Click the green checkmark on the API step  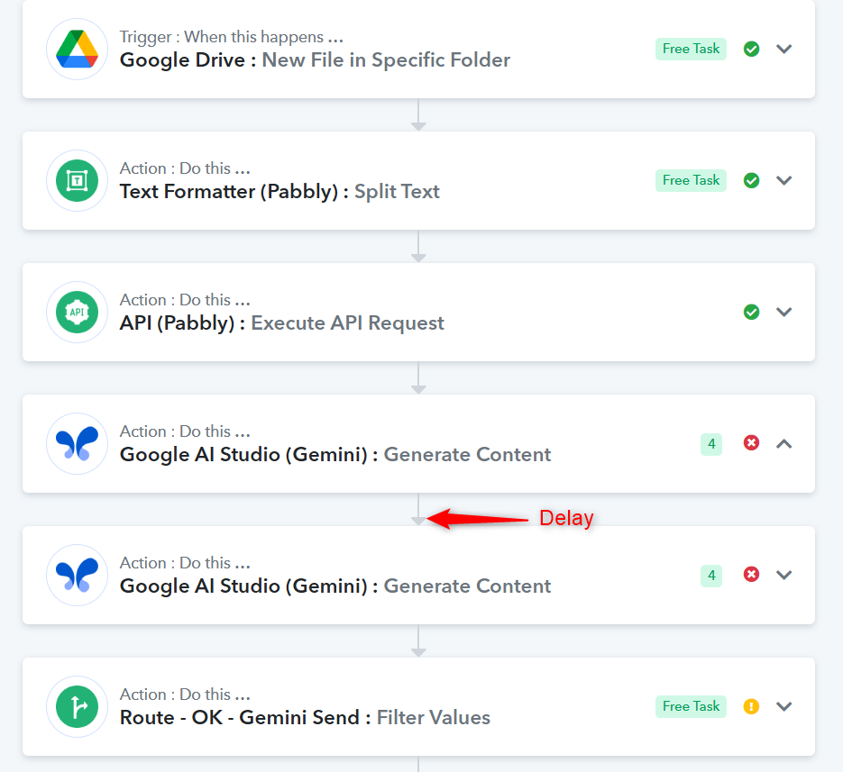pyautogui.click(x=751, y=312)
